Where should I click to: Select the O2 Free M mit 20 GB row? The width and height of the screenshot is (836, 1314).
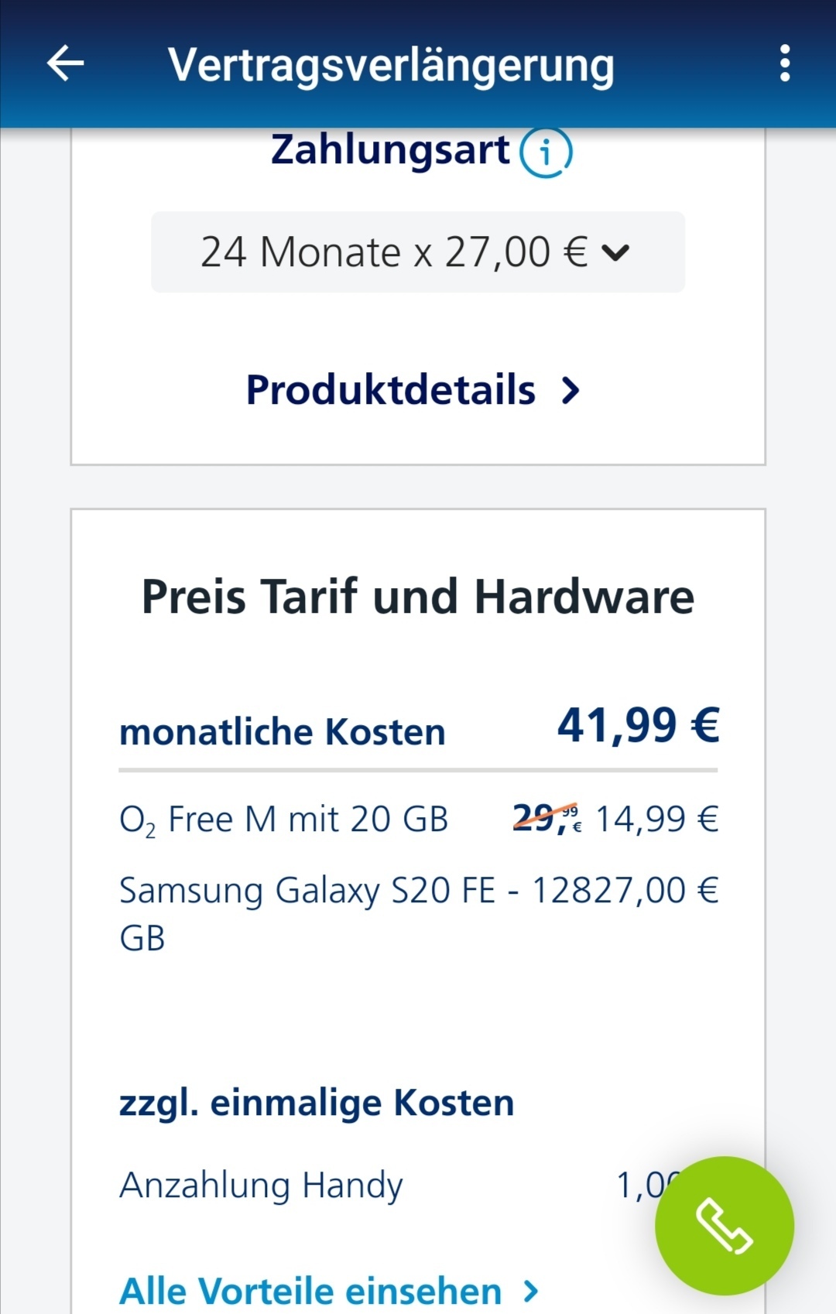[x=418, y=820]
